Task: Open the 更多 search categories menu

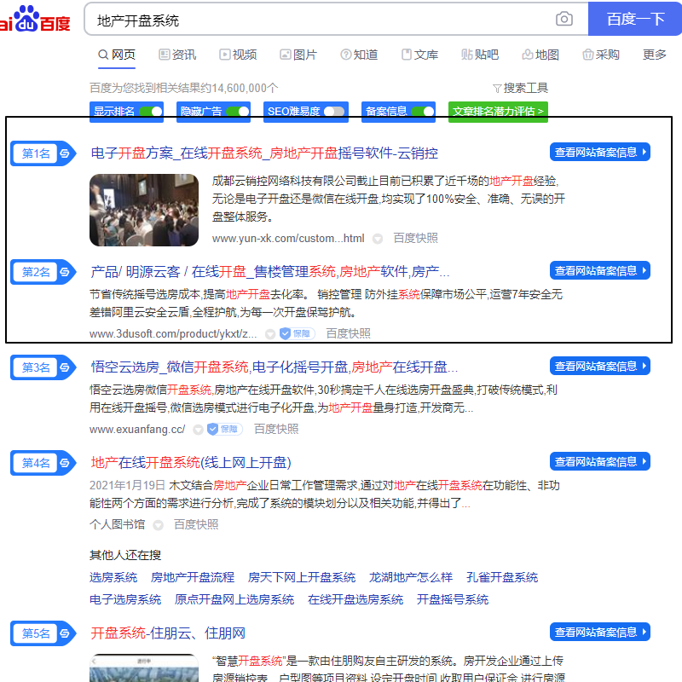Action: pyautogui.click(x=655, y=55)
